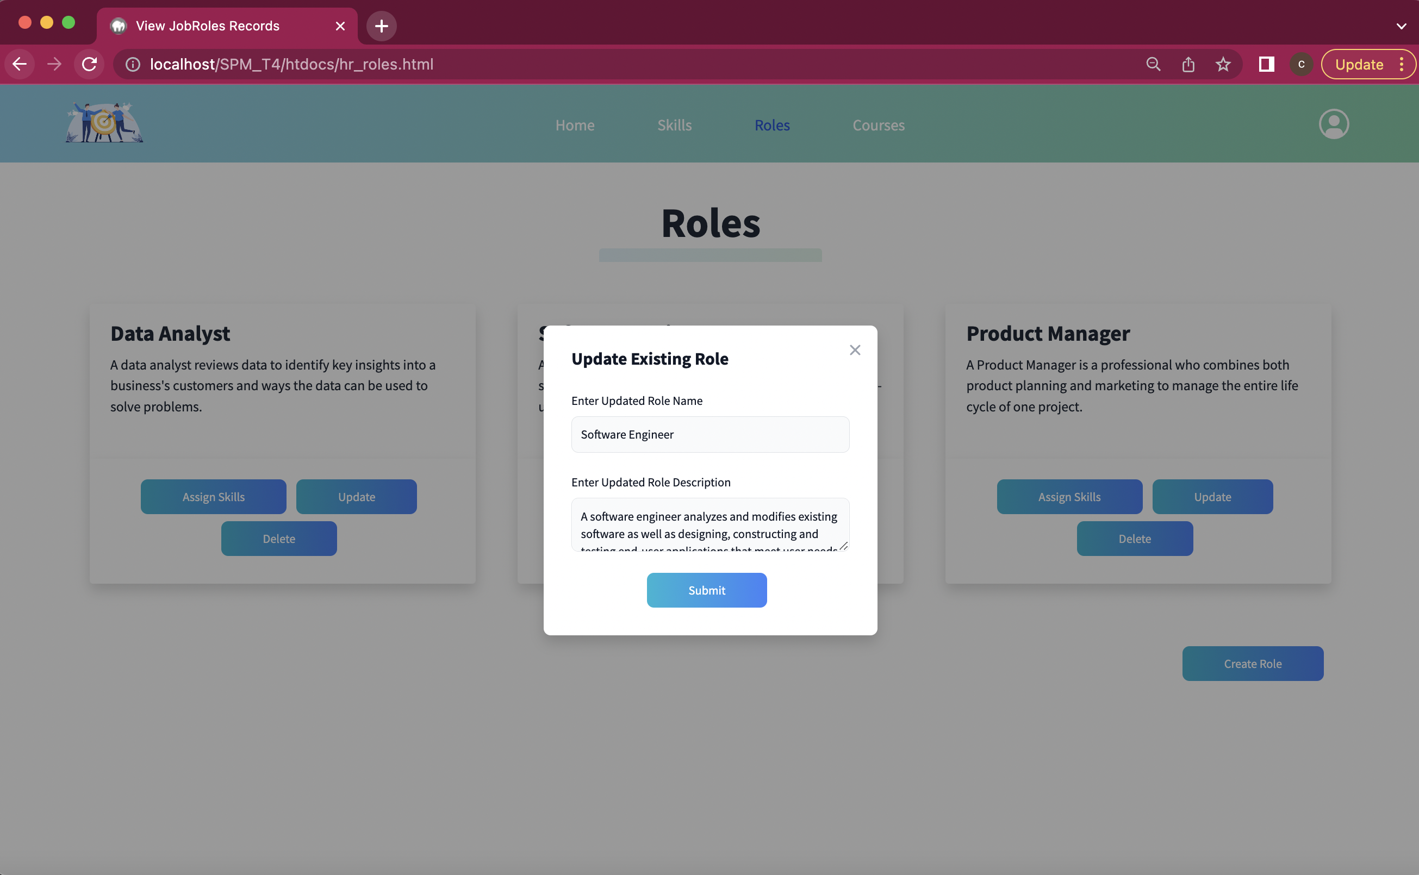Screen dimensions: 1419x875
Task: Open the tab search chevron at top right
Action: click(x=1401, y=26)
